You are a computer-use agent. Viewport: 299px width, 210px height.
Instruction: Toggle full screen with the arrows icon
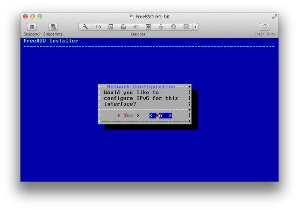click(274, 17)
